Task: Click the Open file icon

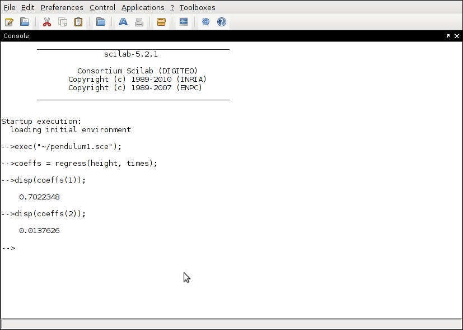Action: [24, 22]
